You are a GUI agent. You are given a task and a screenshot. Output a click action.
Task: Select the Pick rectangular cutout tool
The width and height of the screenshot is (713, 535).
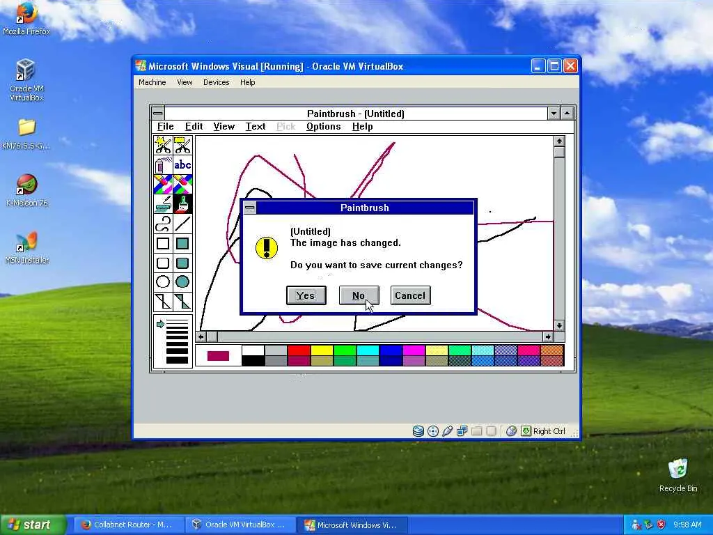(182, 145)
